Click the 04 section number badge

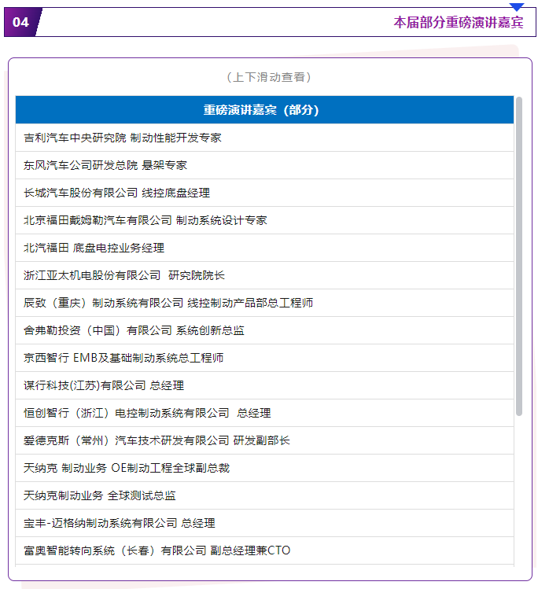pos(21,22)
